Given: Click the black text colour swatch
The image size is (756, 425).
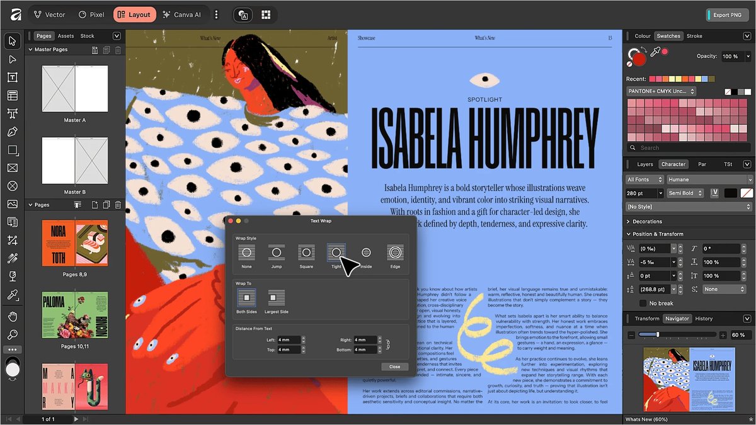Looking at the screenshot, I should (730, 193).
